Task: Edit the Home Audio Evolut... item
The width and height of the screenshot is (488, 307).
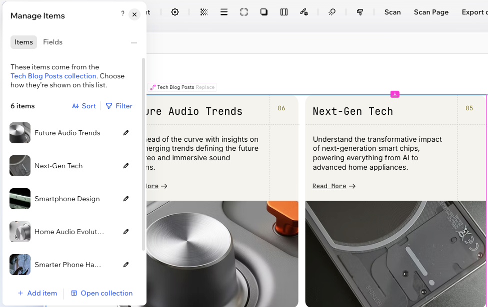Action: [125, 232]
